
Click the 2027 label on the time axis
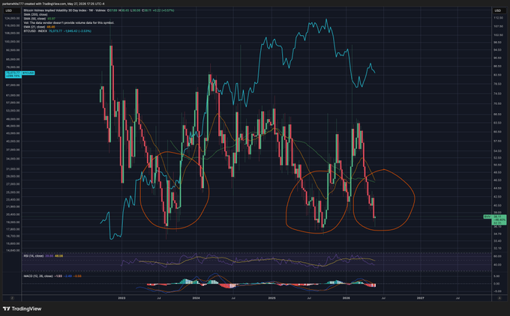point(421,298)
